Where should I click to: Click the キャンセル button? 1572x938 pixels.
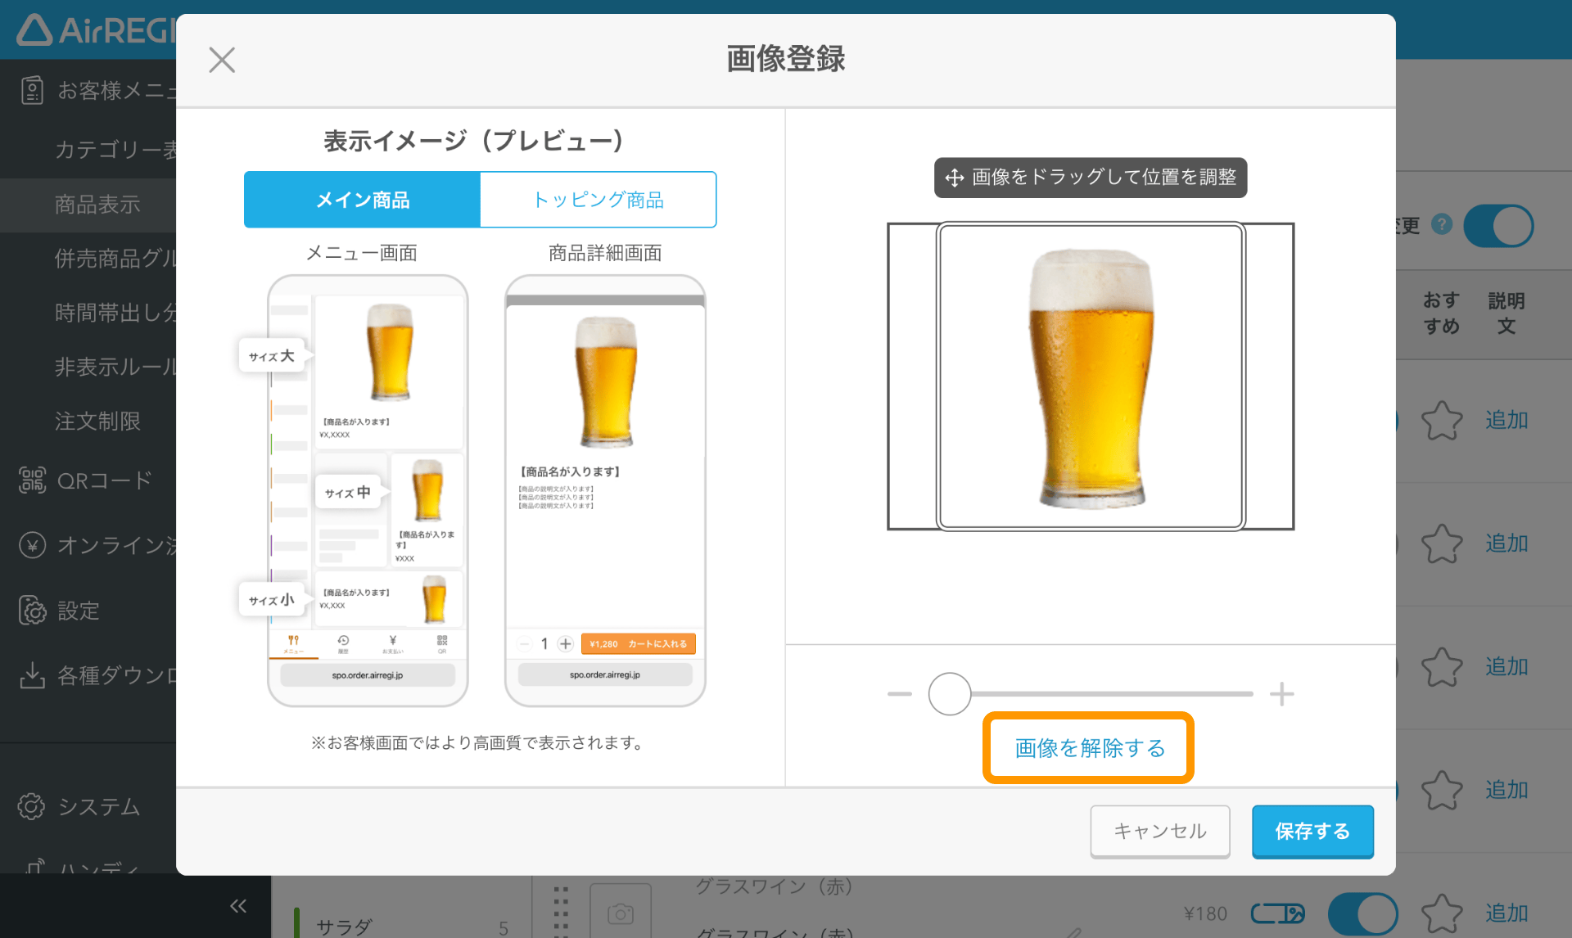coord(1159,831)
